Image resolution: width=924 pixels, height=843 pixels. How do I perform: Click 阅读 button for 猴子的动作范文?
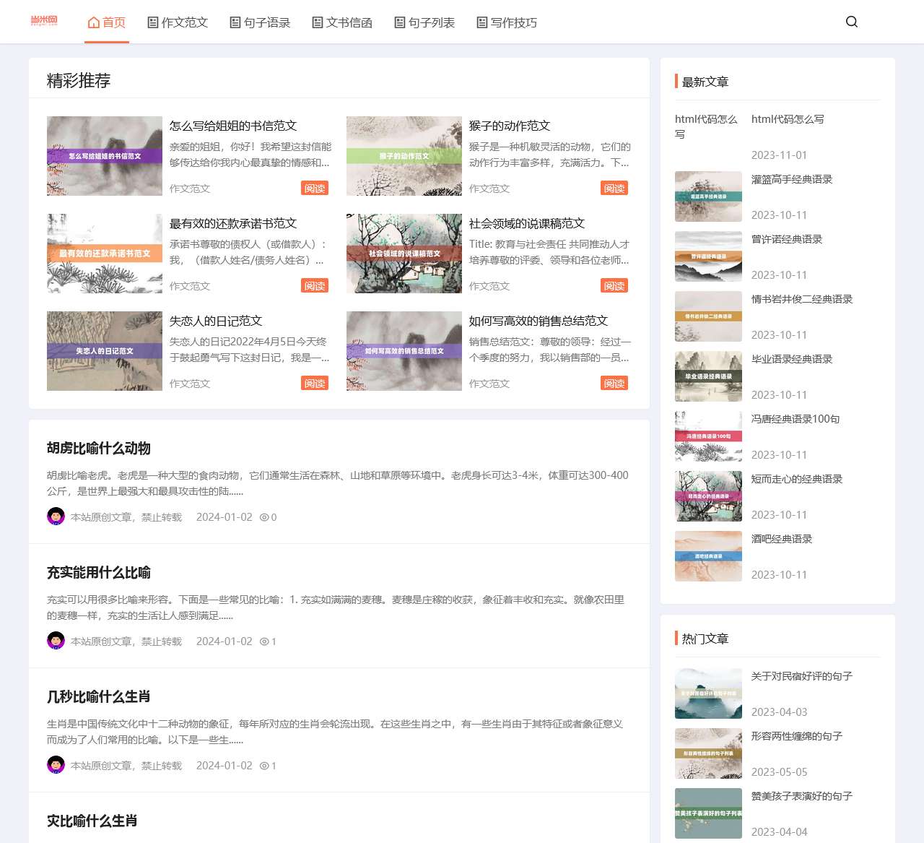(x=614, y=188)
